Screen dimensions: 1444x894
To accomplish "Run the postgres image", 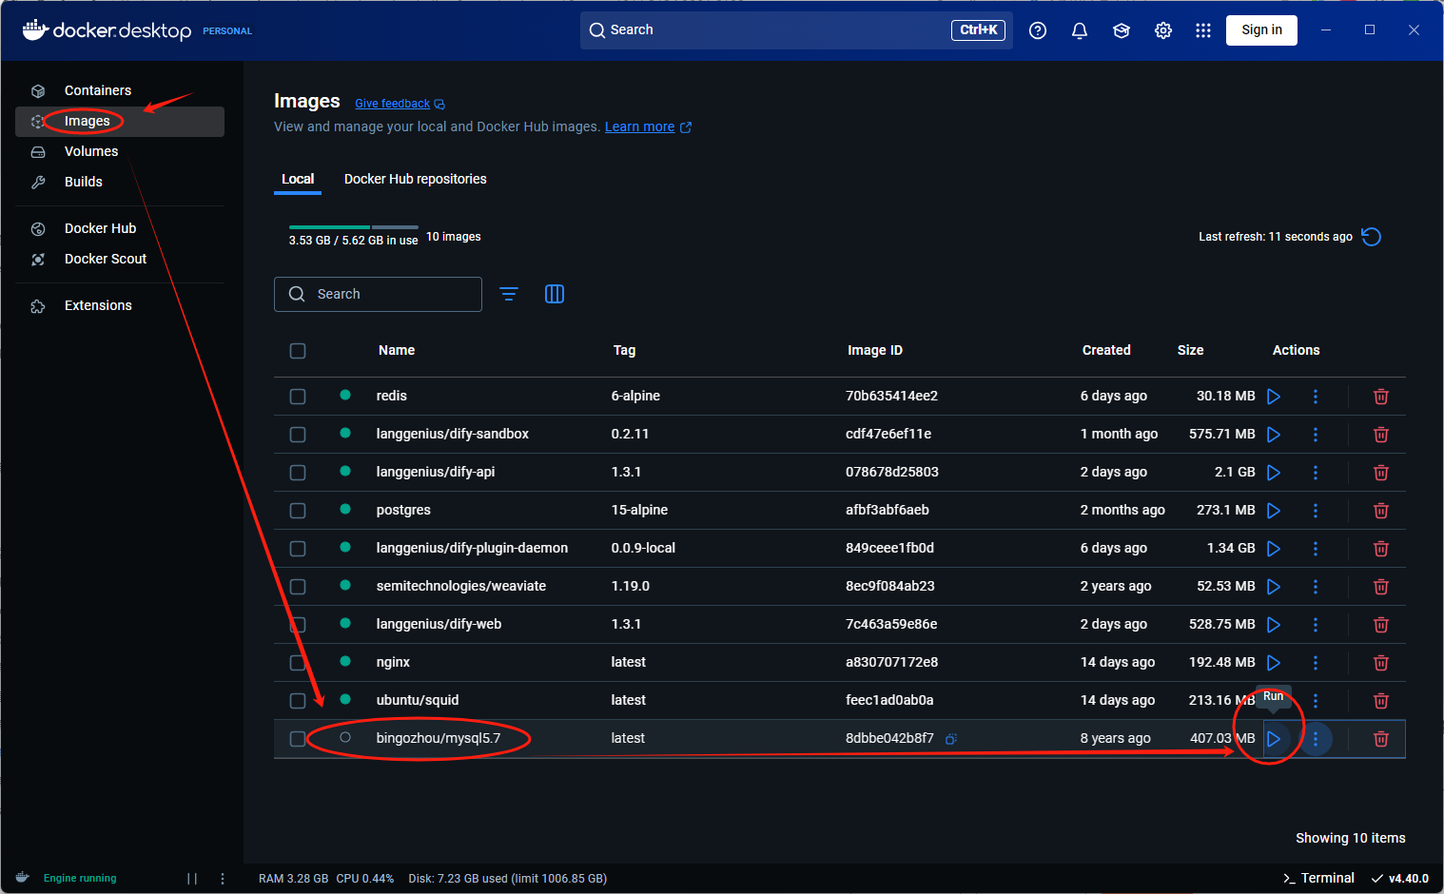I will (x=1274, y=511).
